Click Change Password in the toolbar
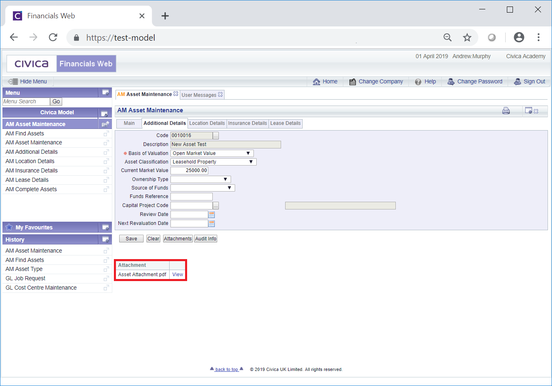Screen dimensions: 552x386 [x=475, y=81]
